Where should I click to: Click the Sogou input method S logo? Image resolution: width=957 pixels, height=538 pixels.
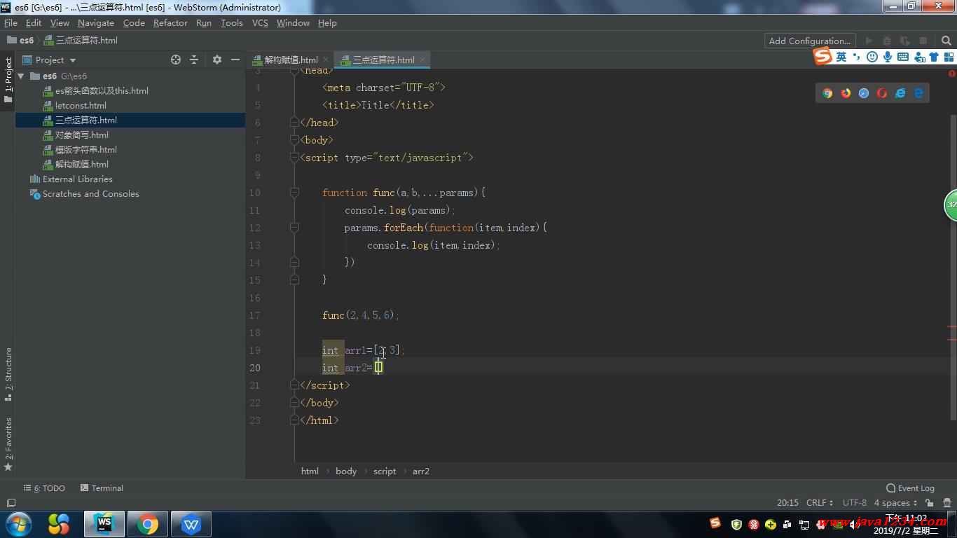(823, 57)
